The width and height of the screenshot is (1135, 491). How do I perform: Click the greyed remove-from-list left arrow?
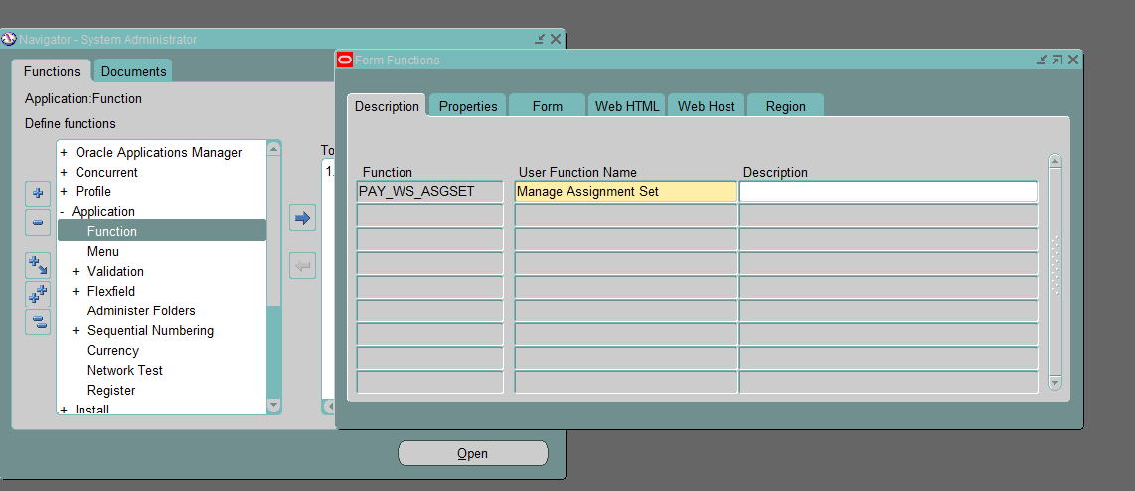coord(302,265)
